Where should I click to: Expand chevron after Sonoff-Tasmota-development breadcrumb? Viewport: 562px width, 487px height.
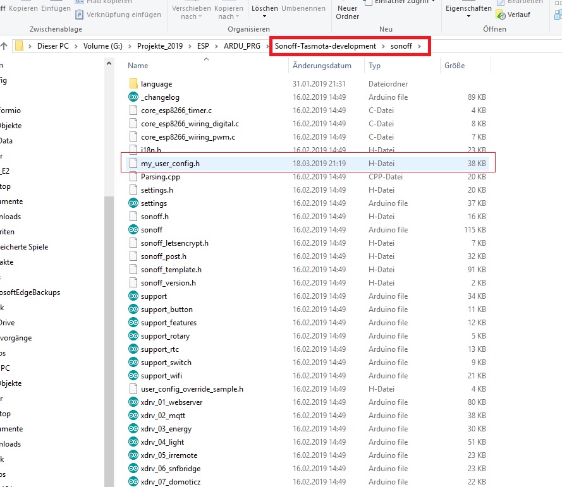point(383,46)
